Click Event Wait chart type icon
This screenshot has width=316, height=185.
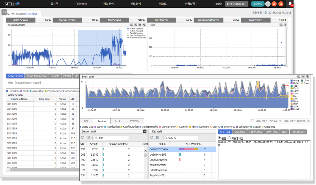click(298, 77)
